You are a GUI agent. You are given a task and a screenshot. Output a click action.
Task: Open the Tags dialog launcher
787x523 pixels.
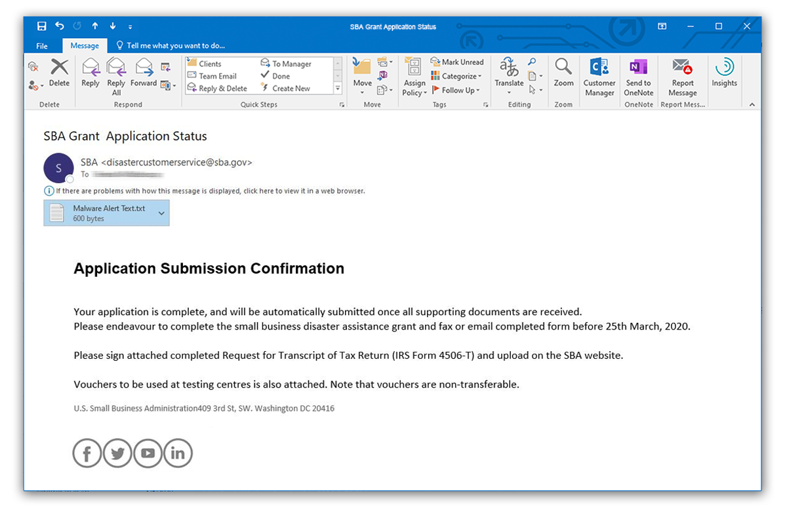(x=485, y=105)
